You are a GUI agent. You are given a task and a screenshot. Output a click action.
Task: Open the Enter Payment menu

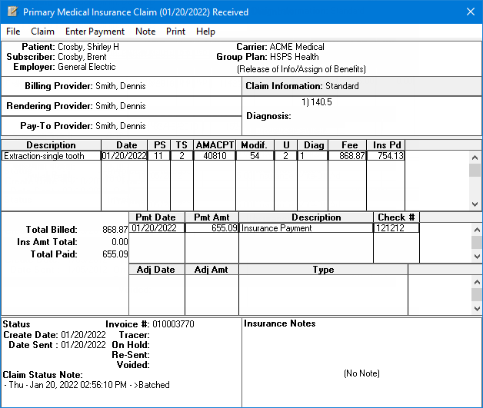[95, 32]
